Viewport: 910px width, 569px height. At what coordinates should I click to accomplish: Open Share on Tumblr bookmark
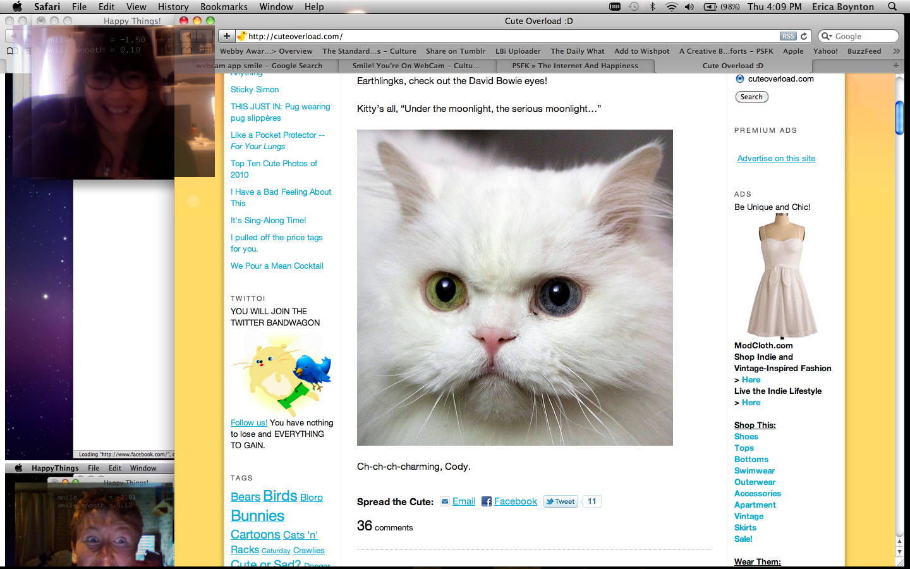point(456,51)
